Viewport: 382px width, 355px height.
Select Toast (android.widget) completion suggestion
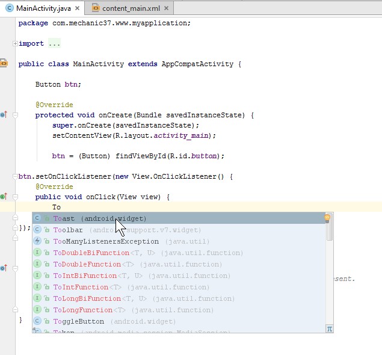tap(179, 218)
